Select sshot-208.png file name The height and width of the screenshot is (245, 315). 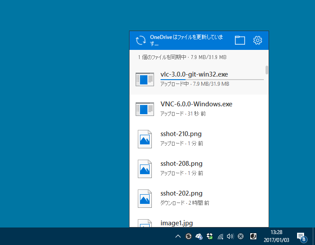point(181,164)
